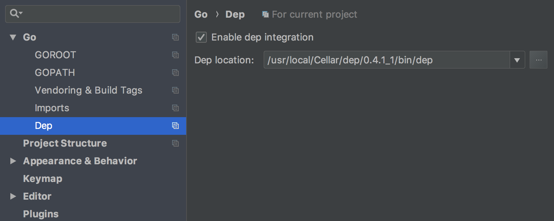Click project icon on selected Dep row
554x221 pixels.
tap(175, 126)
